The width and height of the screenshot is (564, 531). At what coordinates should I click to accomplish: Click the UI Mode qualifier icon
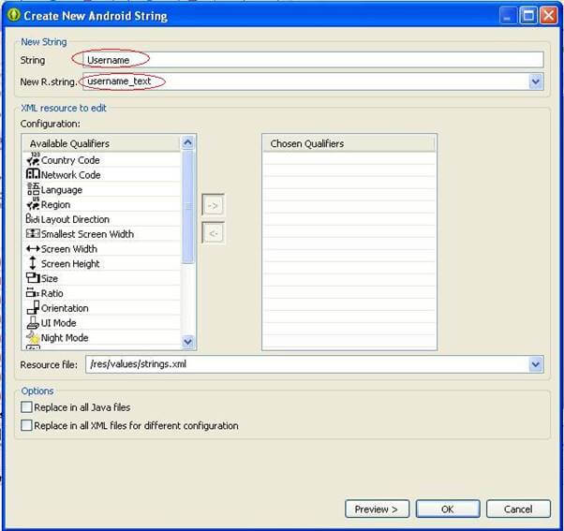33,322
